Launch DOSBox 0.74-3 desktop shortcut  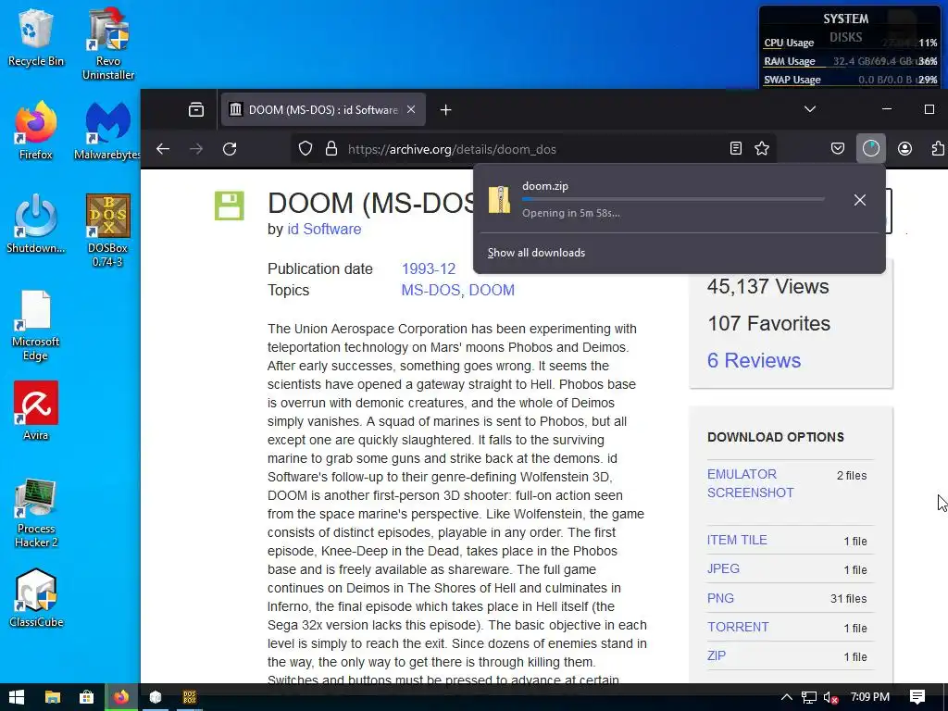(x=107, y=231)
